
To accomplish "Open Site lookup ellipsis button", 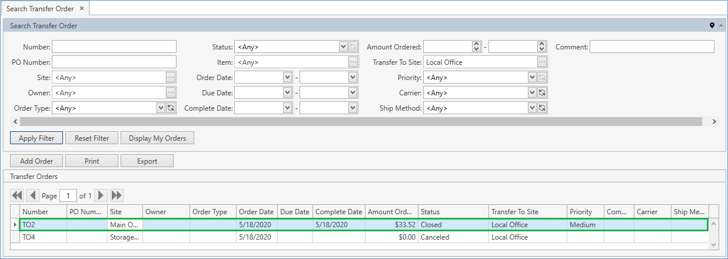I will pyautogui.click(x=171, y=77).
